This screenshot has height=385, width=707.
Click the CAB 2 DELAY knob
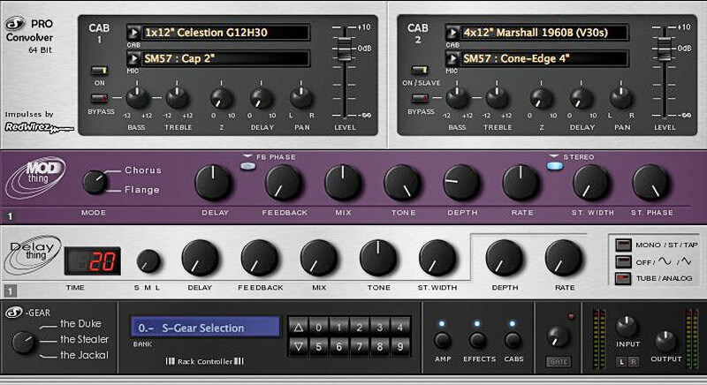click(x=582, y=98)
